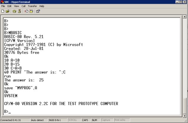
Task: Open the Call menu
Action: pyautogui.click(x=23, y=6)
